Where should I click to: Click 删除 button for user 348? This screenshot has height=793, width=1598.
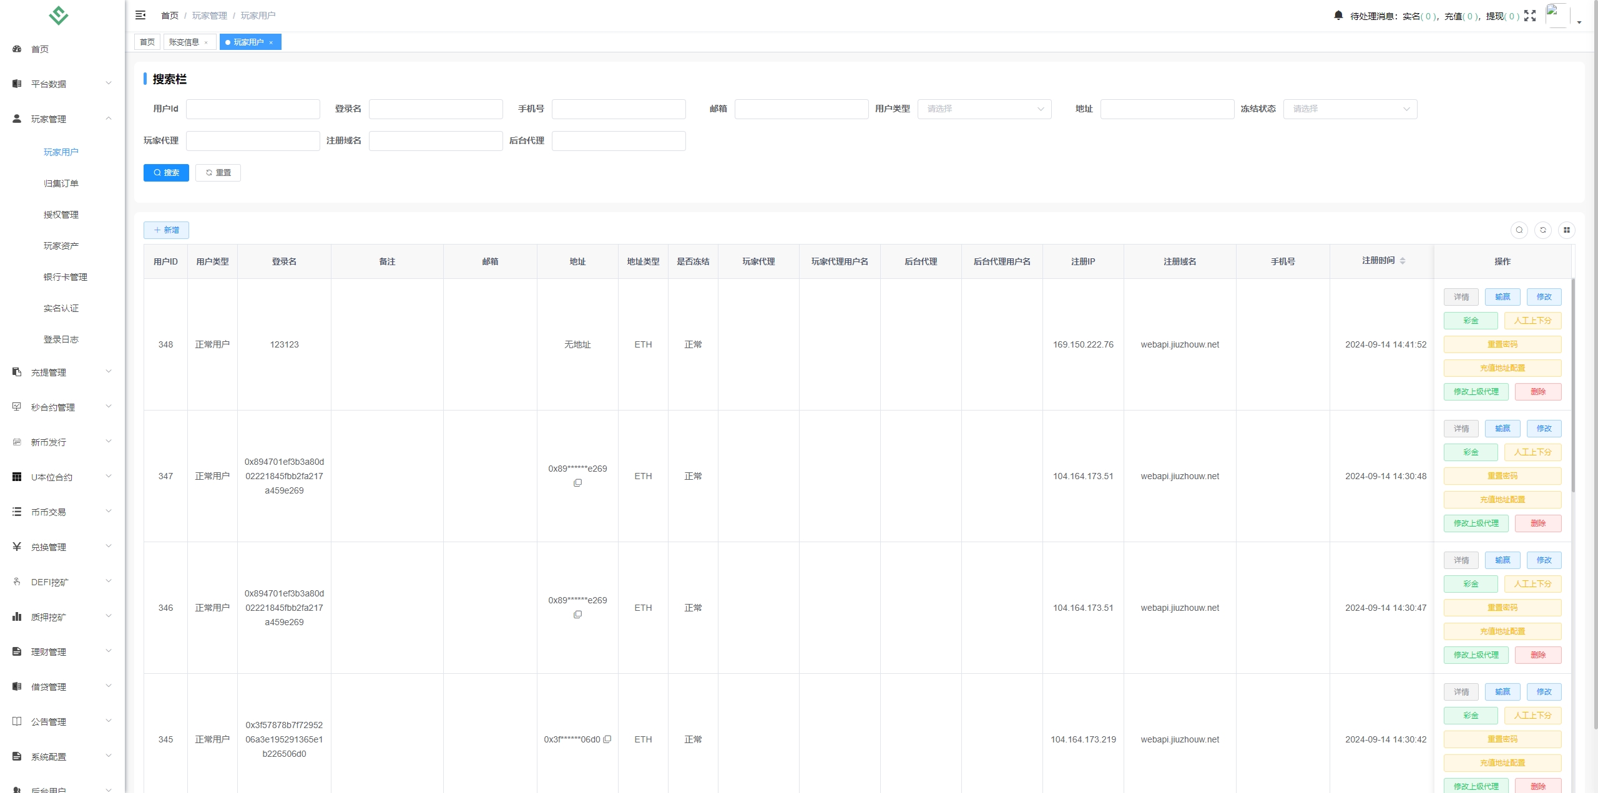[x=1537, y=392]
